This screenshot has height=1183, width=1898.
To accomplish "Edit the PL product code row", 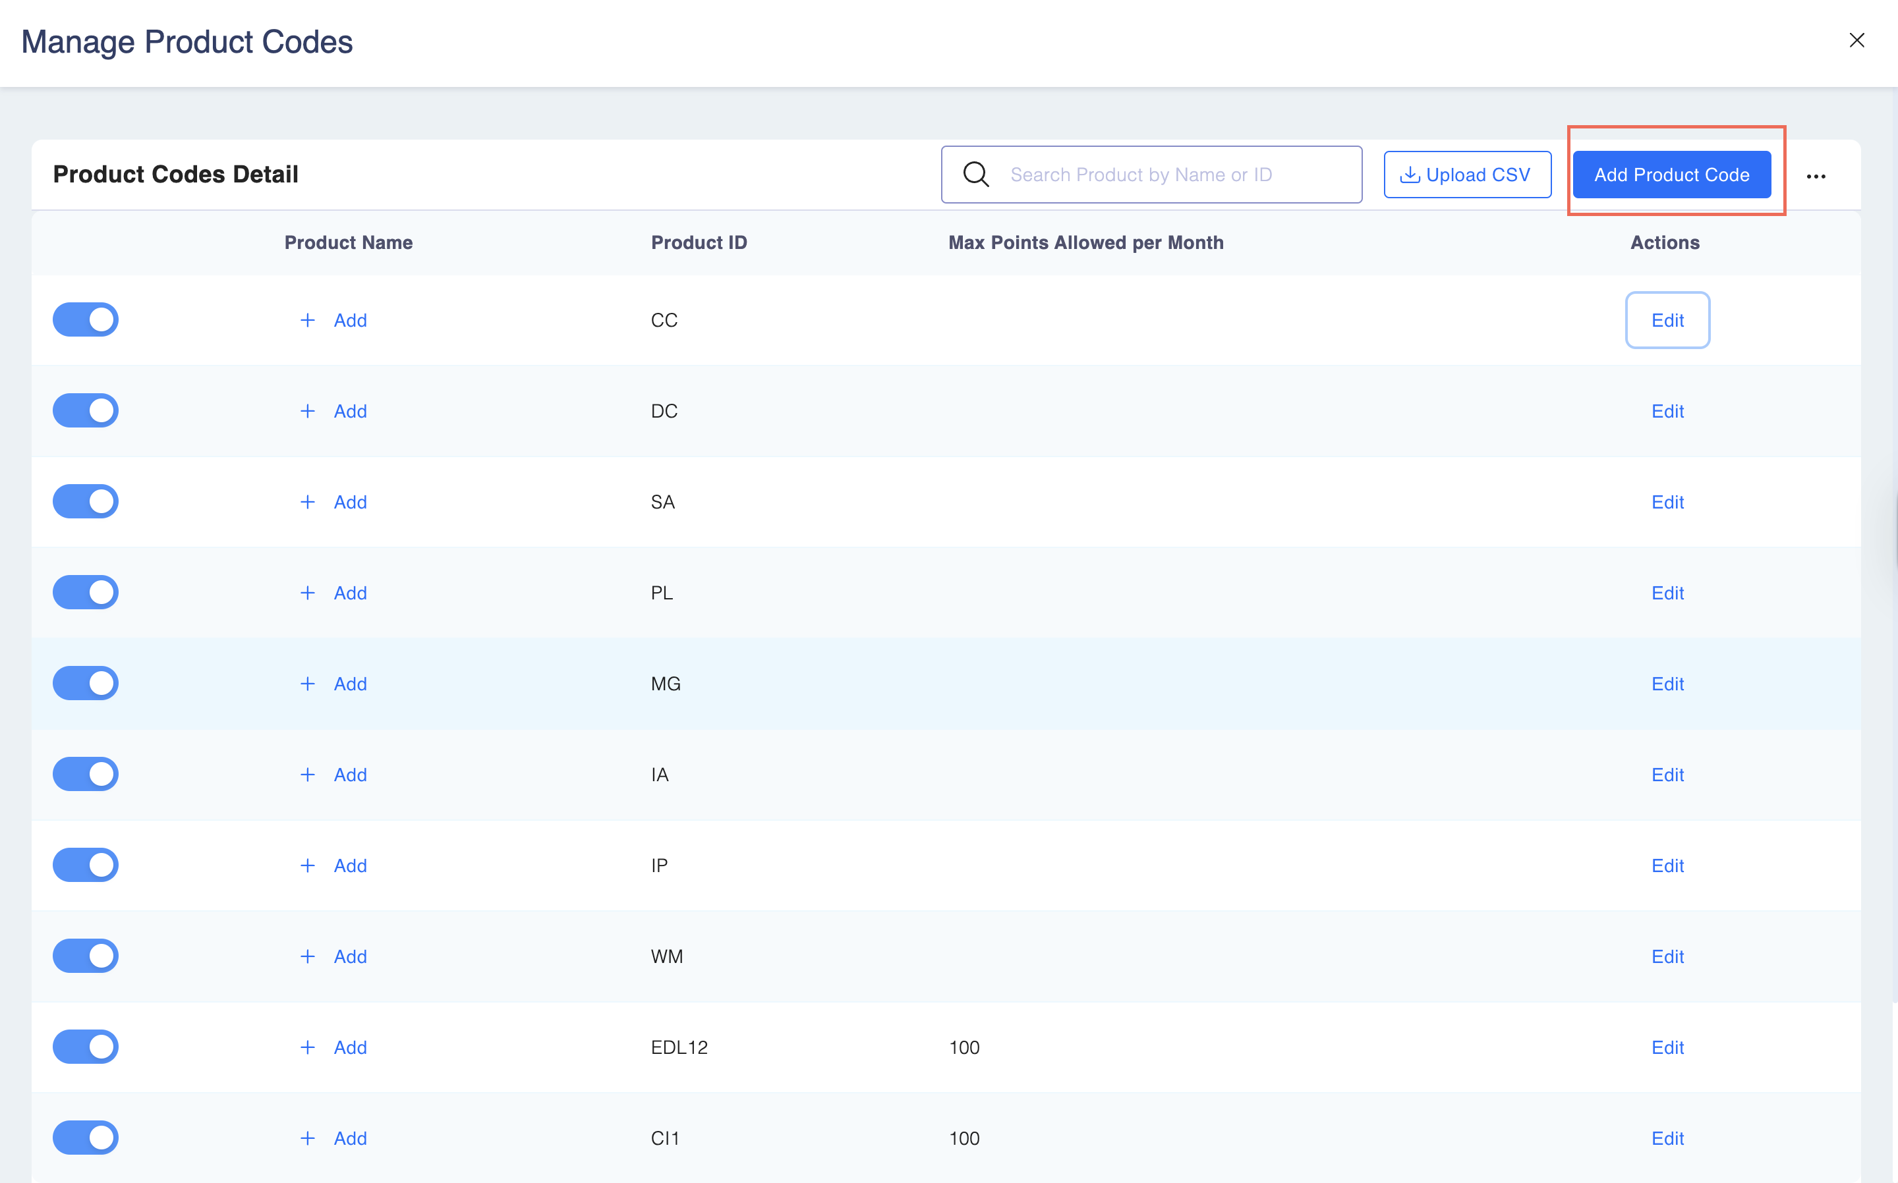I will tap(1667, 593).
